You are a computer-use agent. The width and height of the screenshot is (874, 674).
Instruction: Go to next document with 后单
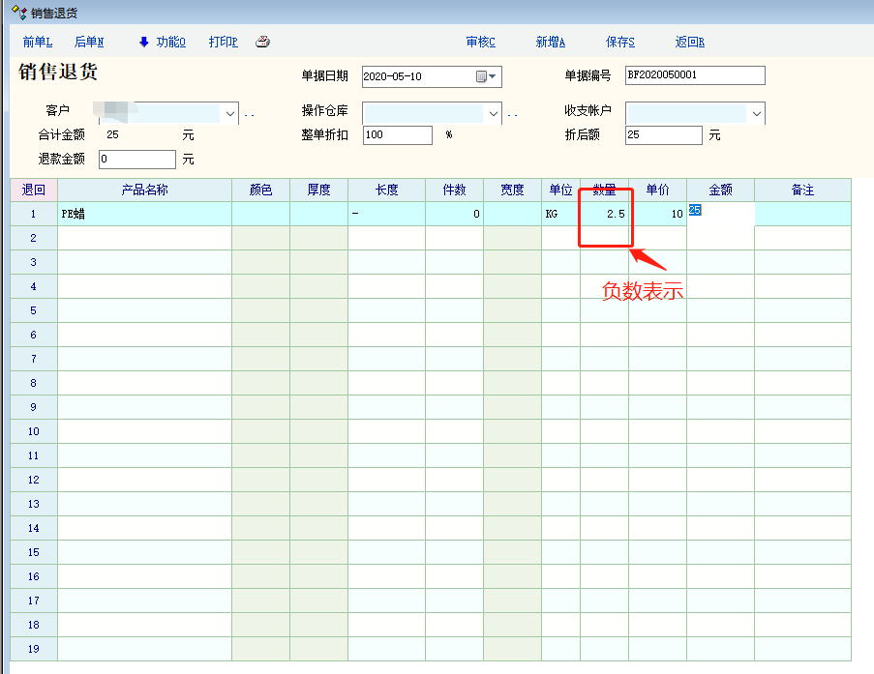[89, 42]
